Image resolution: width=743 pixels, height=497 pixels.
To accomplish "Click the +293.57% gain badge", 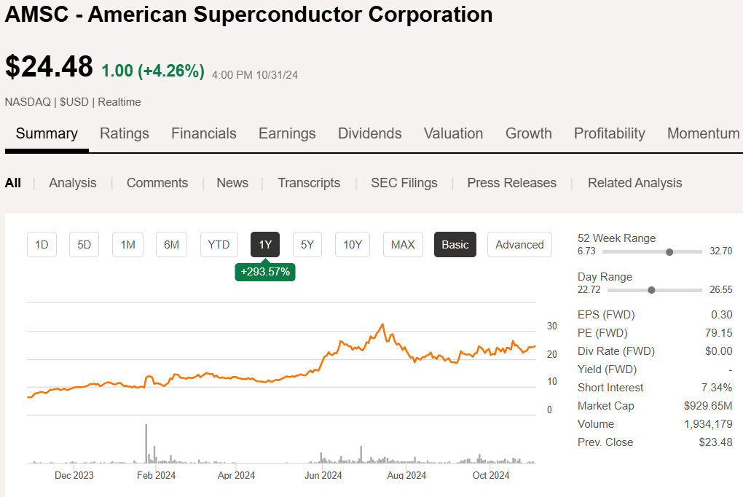I will (x=264, y=272).
